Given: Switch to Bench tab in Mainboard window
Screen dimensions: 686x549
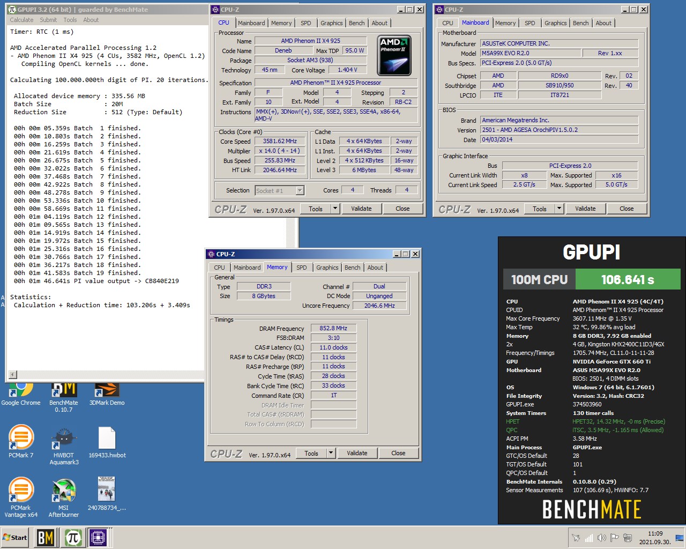Looking at the screenshot, I should click(x=580, y=23).
